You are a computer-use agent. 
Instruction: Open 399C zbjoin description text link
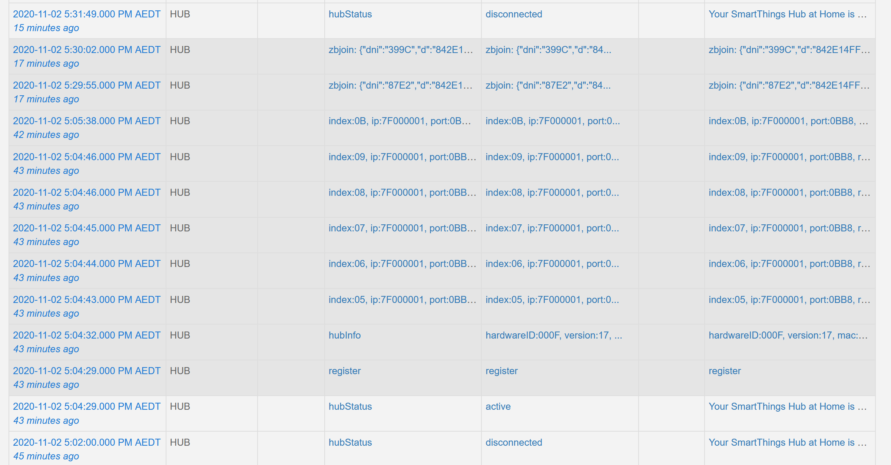click(789, 50)
